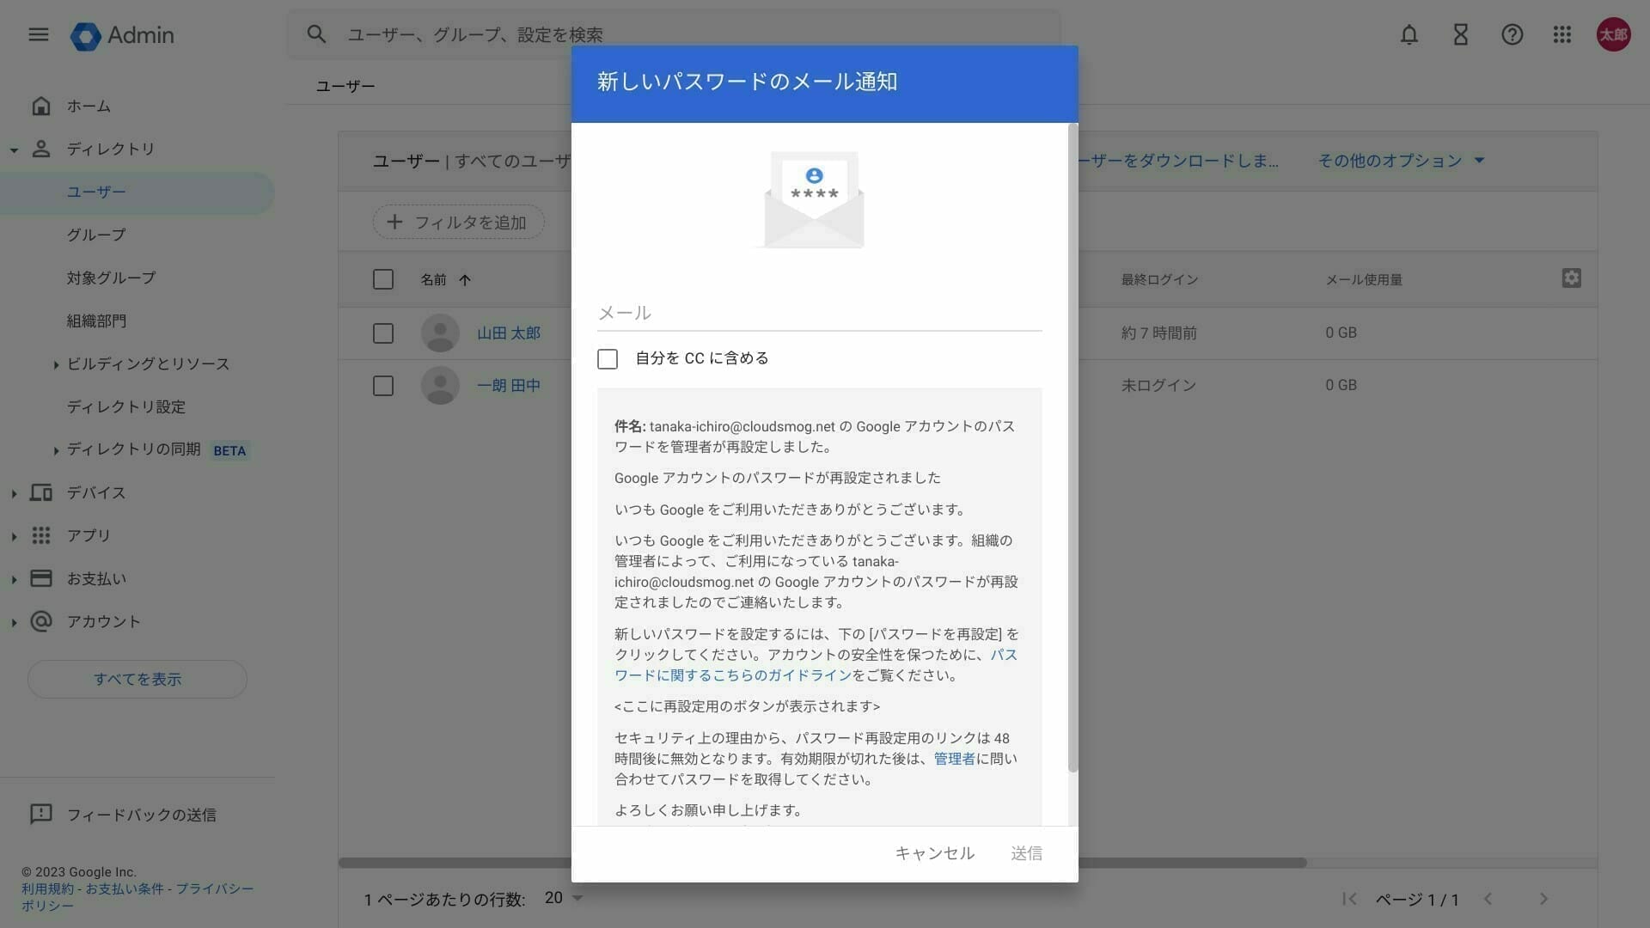This screenshot has height=928, width=1650.
Task: Click the 最終ログイン column header
Action: pos(1159,279)
